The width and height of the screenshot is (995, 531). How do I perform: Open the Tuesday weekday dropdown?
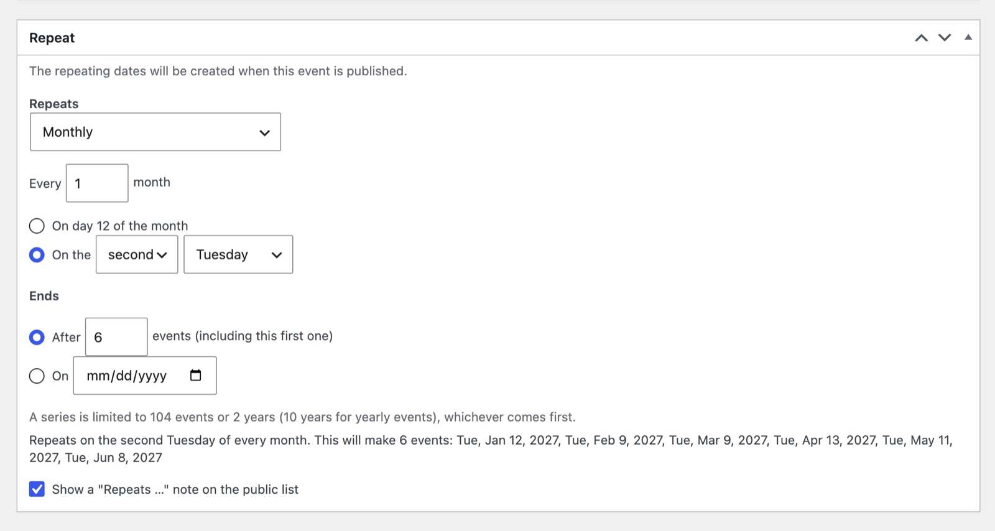[238, 254]
